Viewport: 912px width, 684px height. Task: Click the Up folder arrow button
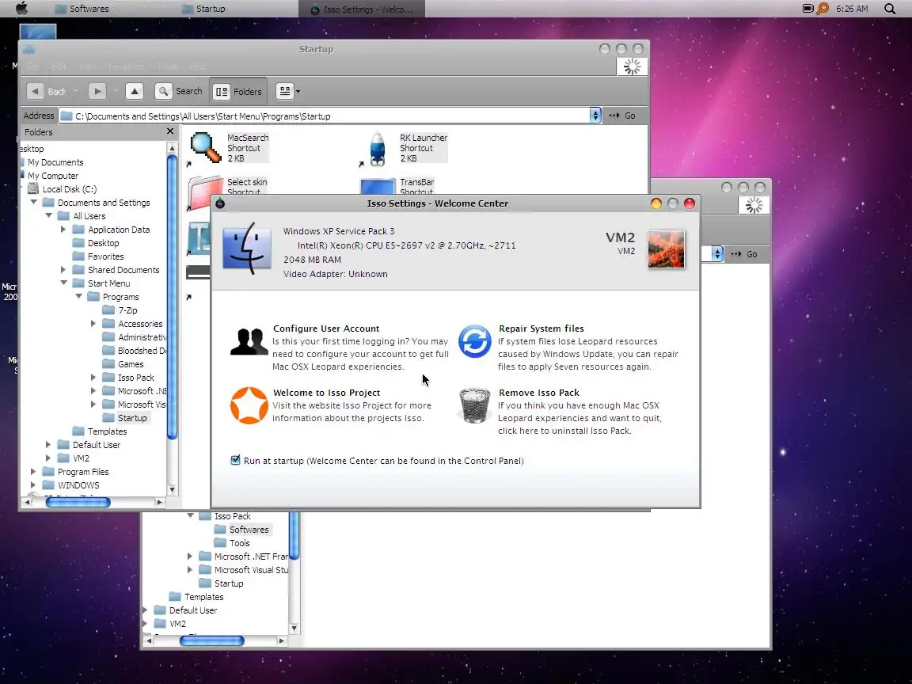click(135, 91)
